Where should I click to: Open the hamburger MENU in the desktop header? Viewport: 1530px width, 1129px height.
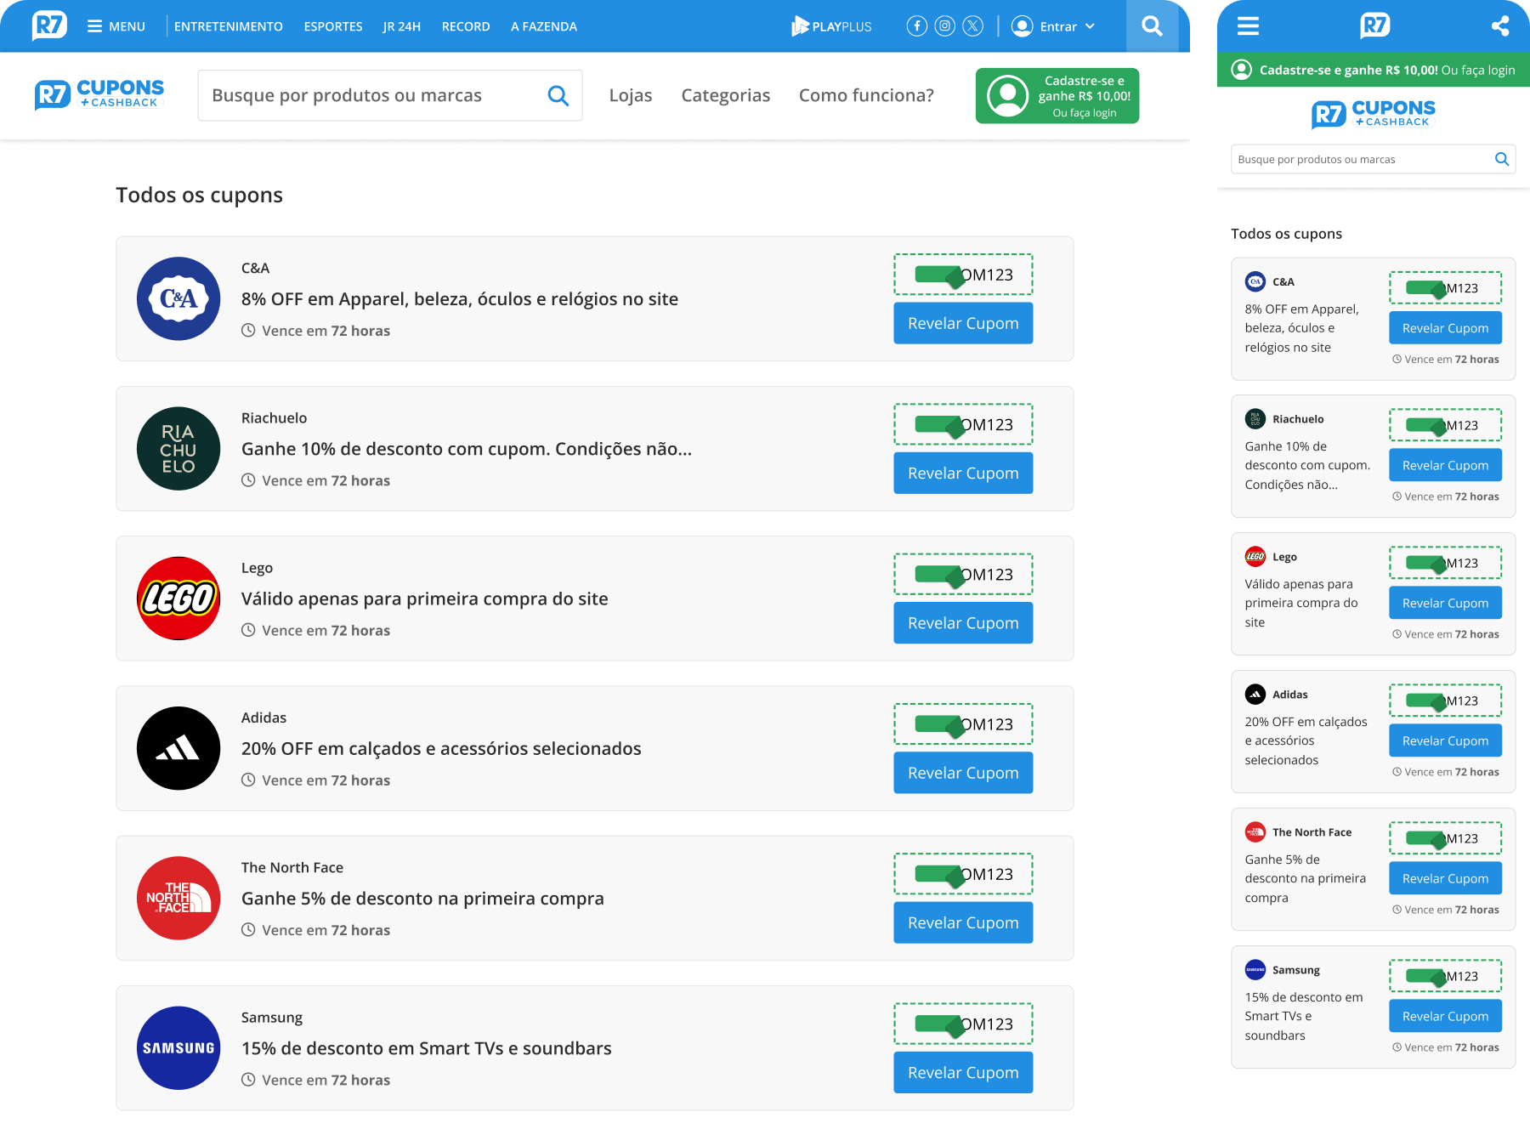tap(116, 26)
